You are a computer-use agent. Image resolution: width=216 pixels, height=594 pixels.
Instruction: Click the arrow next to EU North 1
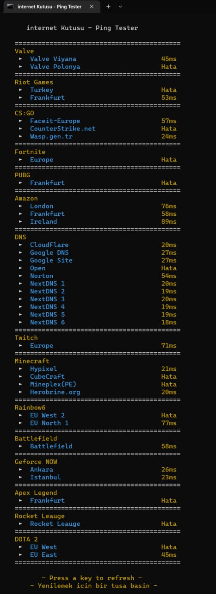coord(21,423)
